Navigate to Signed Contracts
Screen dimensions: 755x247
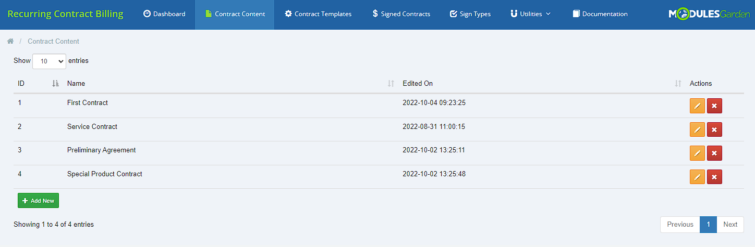tap(401, 14)
